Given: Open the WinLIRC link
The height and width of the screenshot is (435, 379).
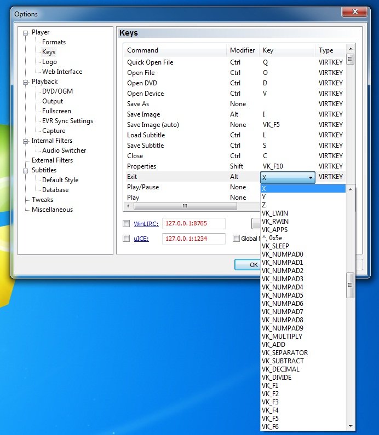Looking at the screenshot, I should (146, 224).
